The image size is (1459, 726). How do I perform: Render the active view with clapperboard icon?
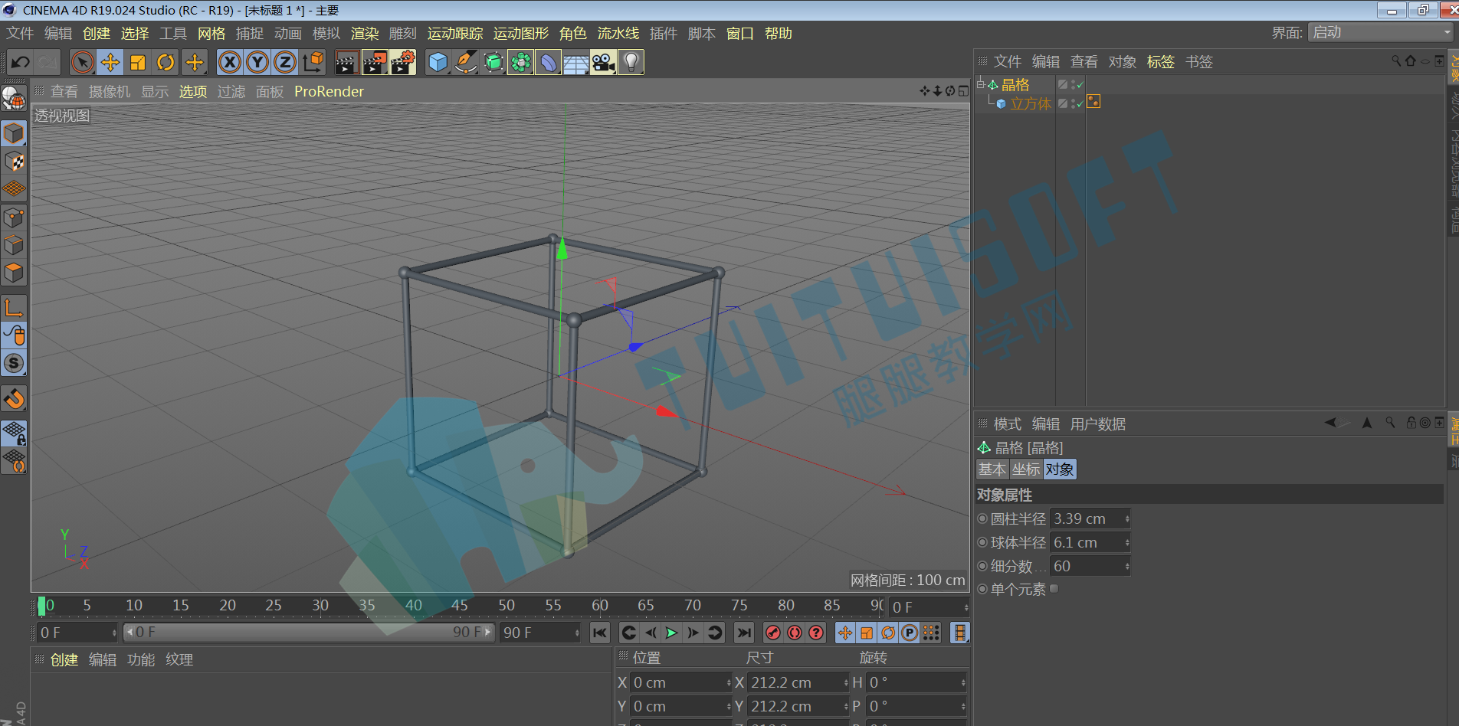click(346, 63)
